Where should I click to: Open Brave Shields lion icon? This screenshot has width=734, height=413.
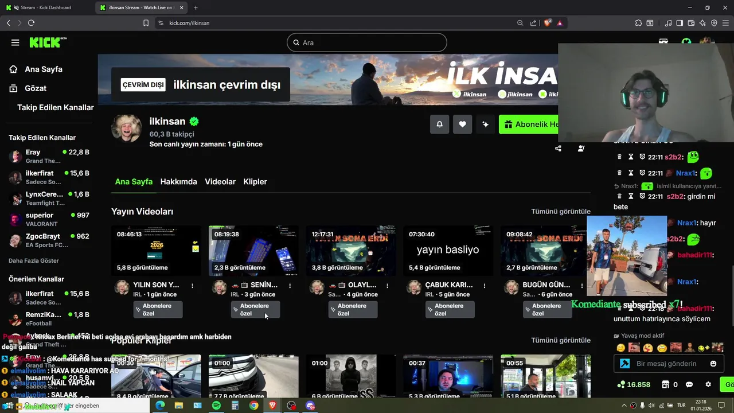point(548,23)
